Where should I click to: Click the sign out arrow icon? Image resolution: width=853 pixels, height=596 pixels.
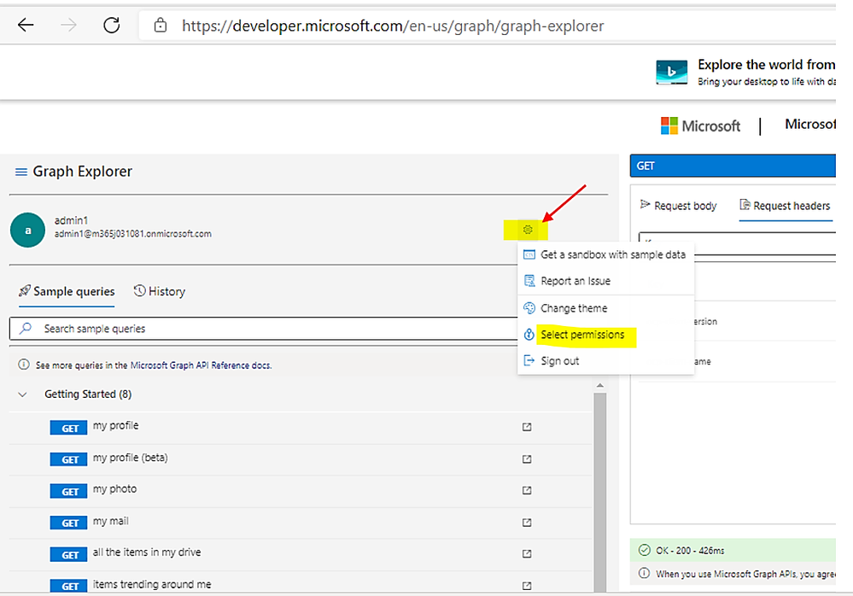(529, 360)
